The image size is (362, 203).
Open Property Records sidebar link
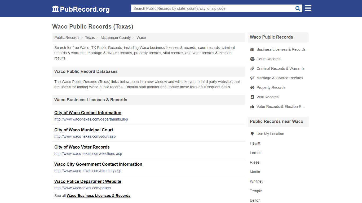[271, 87]
